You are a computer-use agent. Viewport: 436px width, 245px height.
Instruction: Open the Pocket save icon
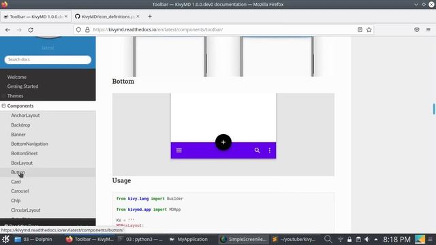point(416,30)
